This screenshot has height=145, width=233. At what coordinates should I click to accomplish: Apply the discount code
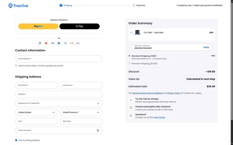(206, 47)
